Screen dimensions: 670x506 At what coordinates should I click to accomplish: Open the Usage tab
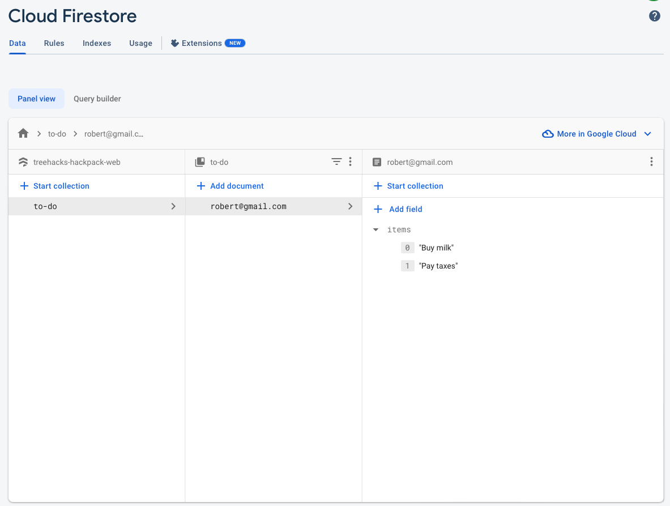pyautogui.click(x=140, y=43)
